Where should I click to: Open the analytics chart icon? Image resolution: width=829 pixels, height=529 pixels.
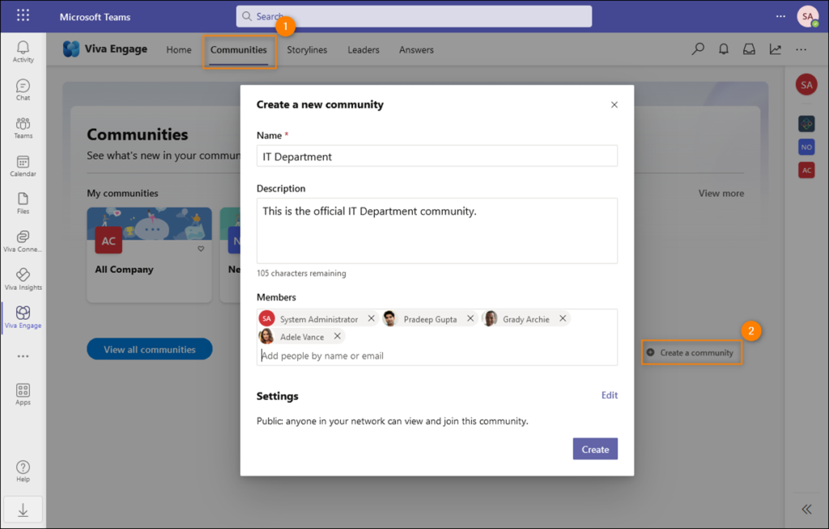(775, 49)
